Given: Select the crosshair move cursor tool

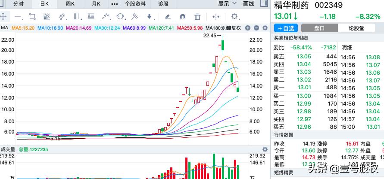Looking at the screenshot, I should click(3, 17).
